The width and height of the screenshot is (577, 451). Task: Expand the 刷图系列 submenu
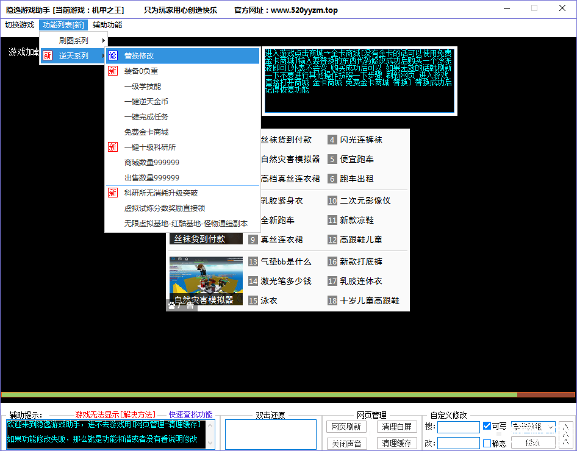pos(73,40)
